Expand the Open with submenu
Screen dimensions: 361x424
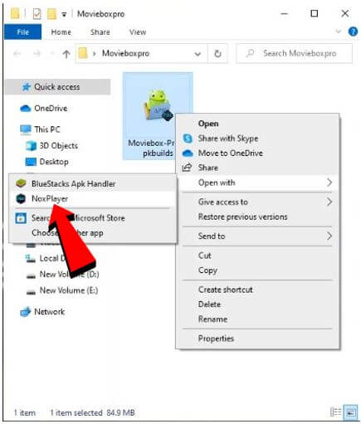click(257, 183)
